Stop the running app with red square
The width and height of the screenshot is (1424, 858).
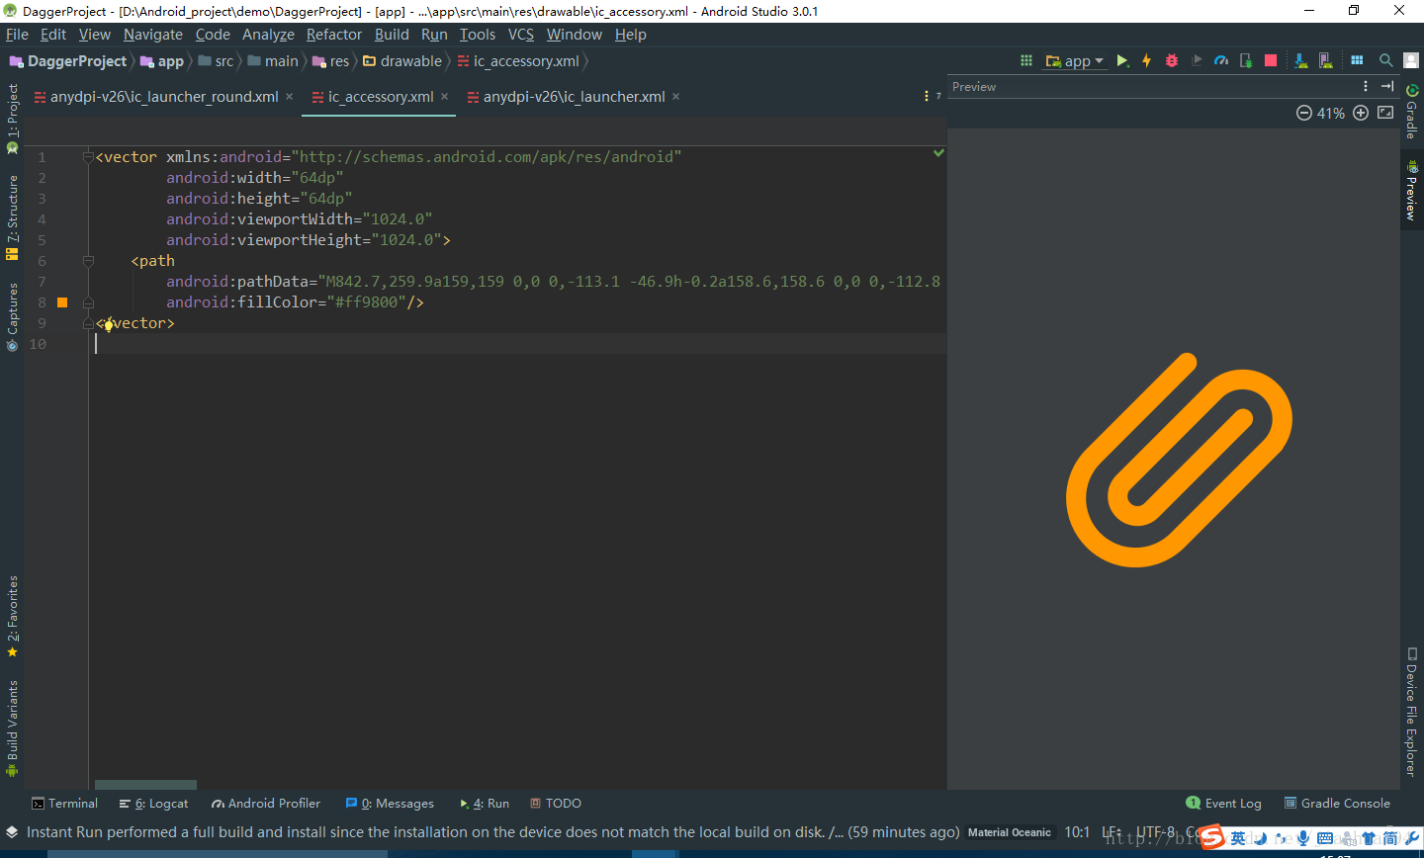click(x=1271, y=60)
